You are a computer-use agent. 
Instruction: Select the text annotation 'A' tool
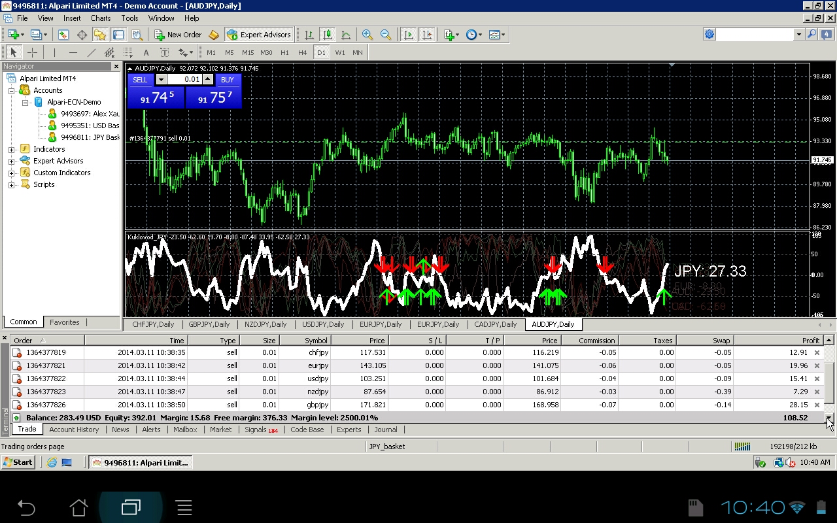[146, 52]
